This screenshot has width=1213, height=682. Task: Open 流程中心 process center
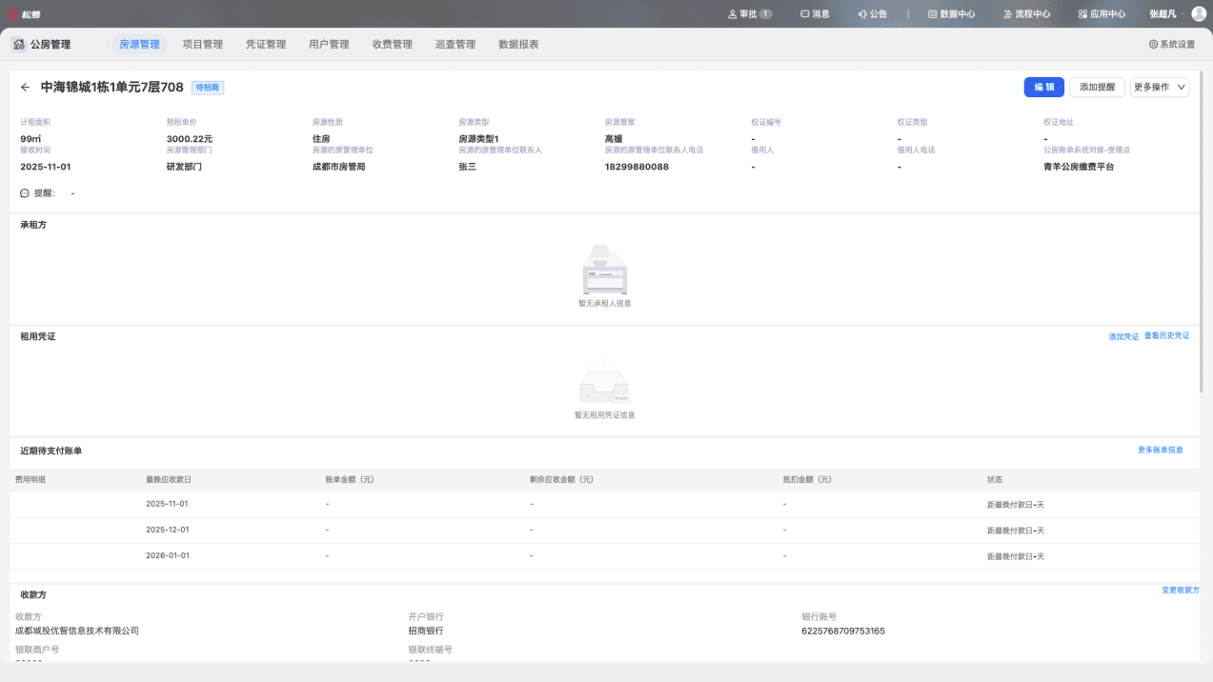[1026, 14]
